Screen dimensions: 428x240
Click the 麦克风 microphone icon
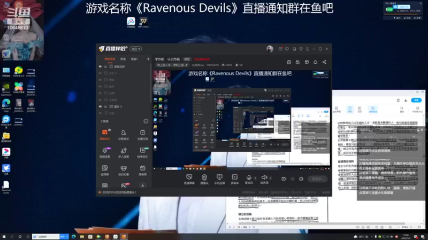click(x=249, y=178)
